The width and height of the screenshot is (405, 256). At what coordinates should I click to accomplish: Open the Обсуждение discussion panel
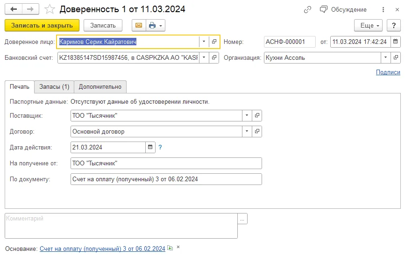(343, 9)
